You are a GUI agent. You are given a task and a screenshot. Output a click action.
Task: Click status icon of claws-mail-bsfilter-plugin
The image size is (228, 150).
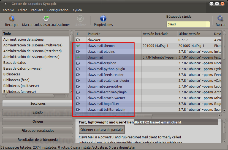tap(78, 110)
